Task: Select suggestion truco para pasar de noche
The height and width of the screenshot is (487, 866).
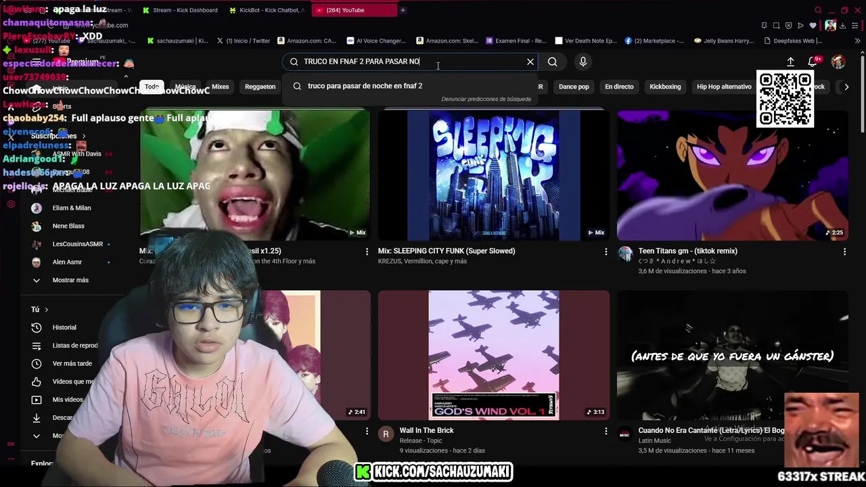Action: click(x=410, y=86)
